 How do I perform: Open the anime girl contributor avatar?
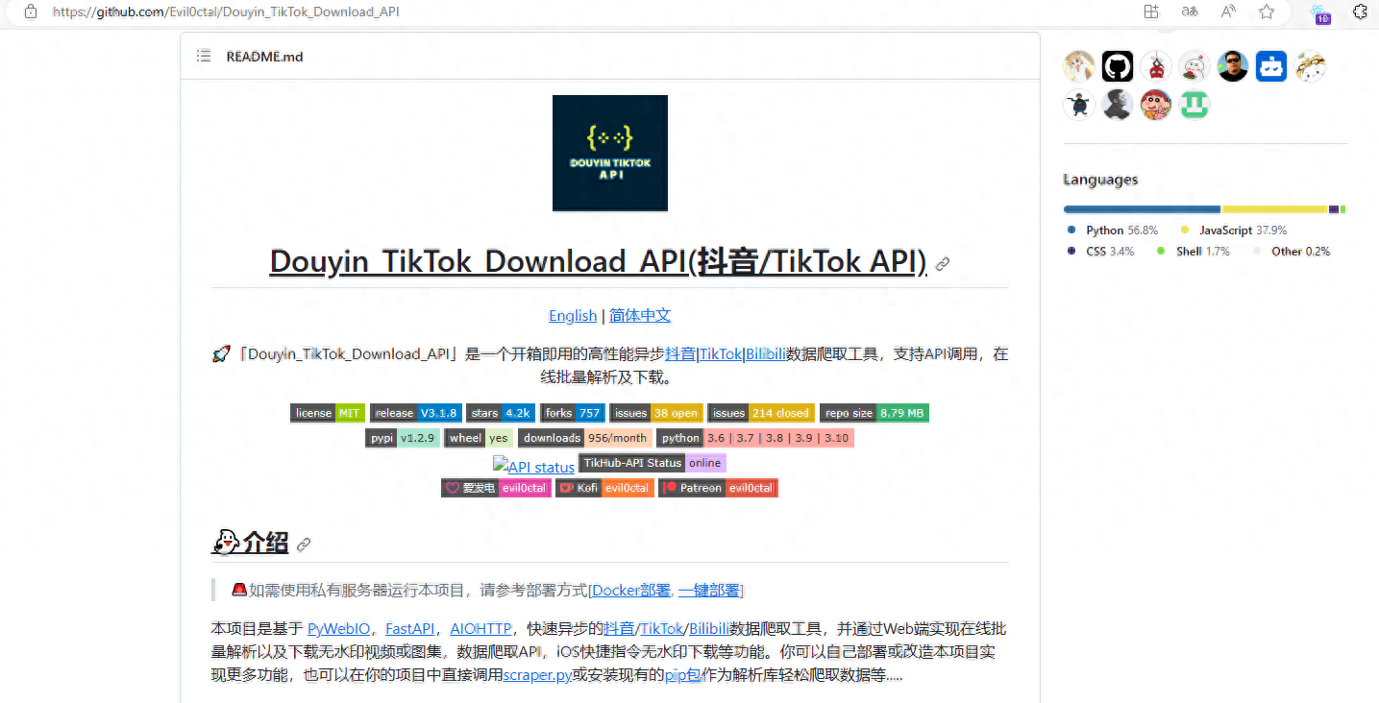(x=1079, y=66)
